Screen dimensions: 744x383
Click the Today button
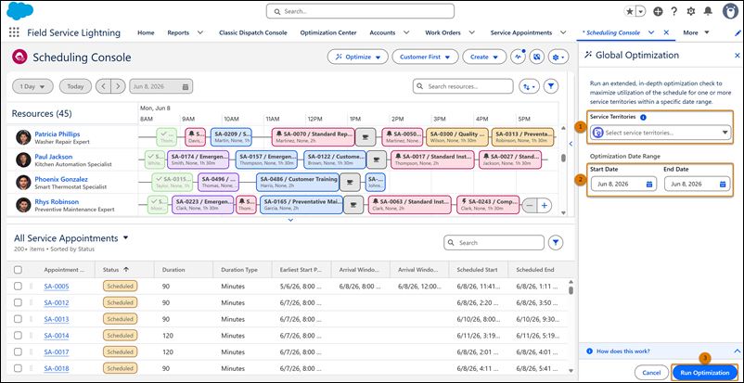click(x=75, y=86)
